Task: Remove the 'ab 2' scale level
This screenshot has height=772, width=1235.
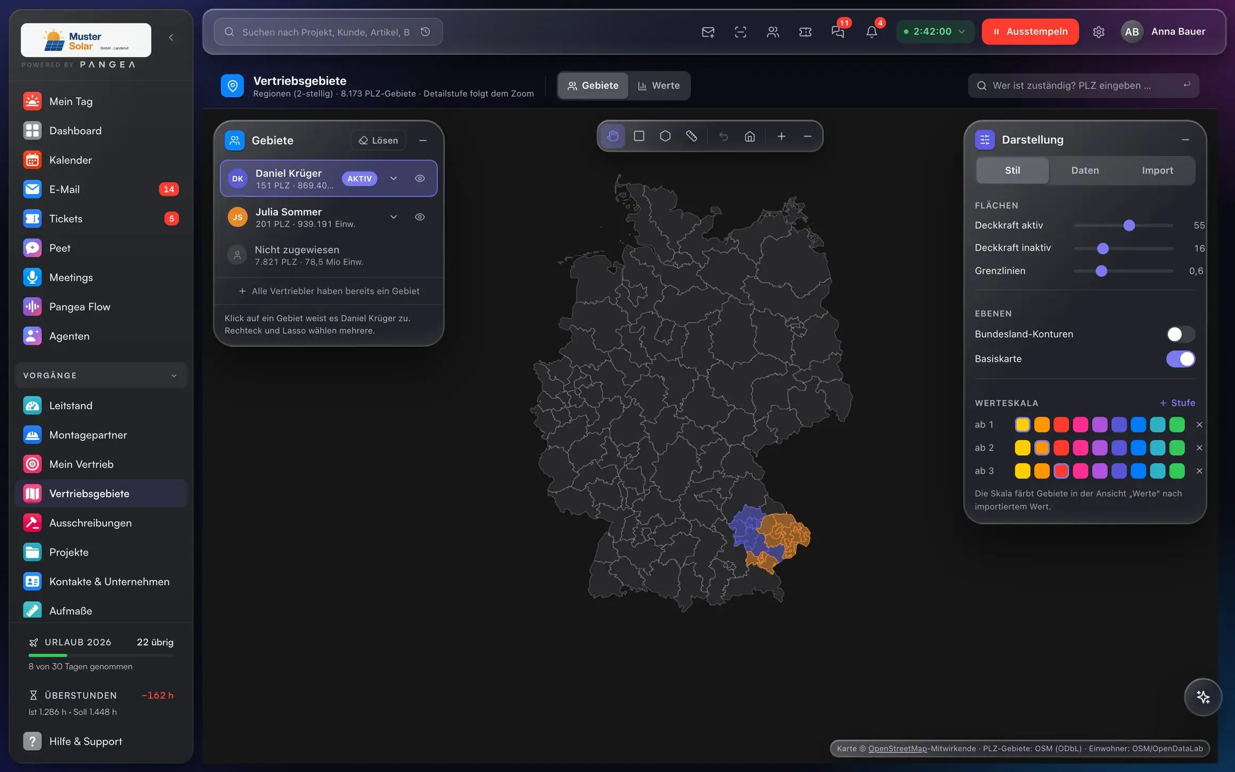Action: tap(1199, 448)
